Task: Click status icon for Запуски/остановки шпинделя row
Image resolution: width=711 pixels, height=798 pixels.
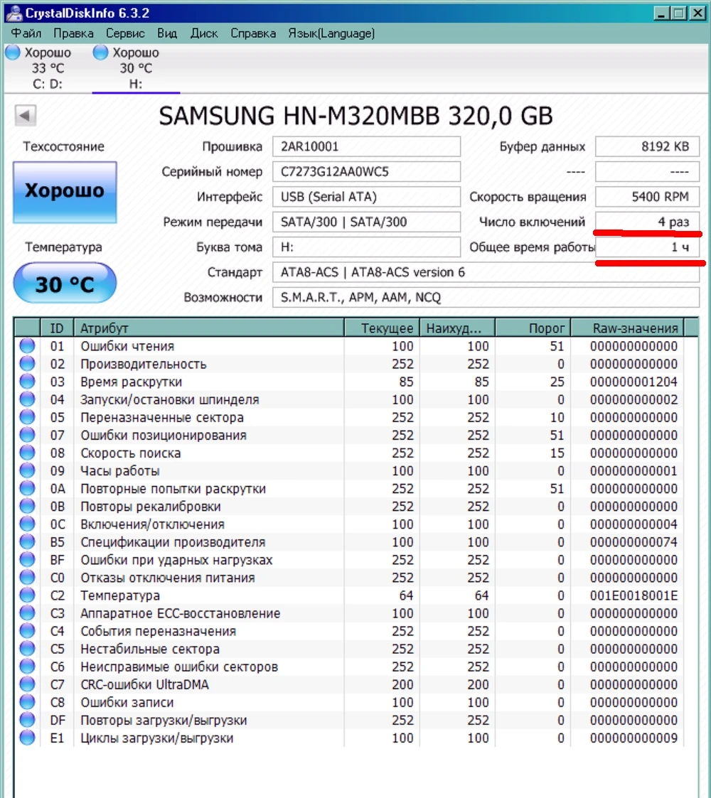Action: click(x=28, y=399)
